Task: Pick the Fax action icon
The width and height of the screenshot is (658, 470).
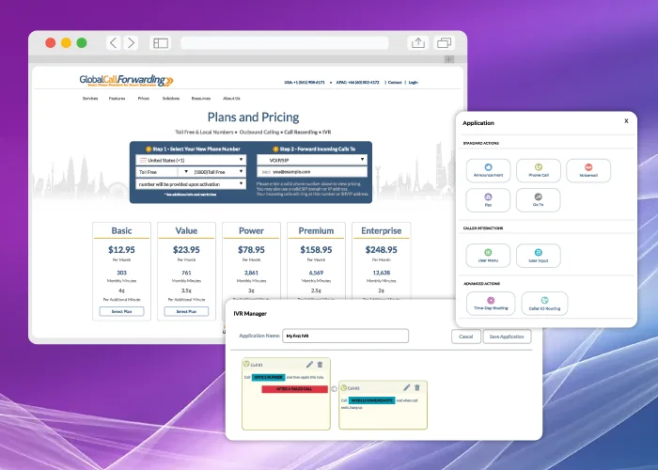Action: pyautogui.click(x=487, y=199)
